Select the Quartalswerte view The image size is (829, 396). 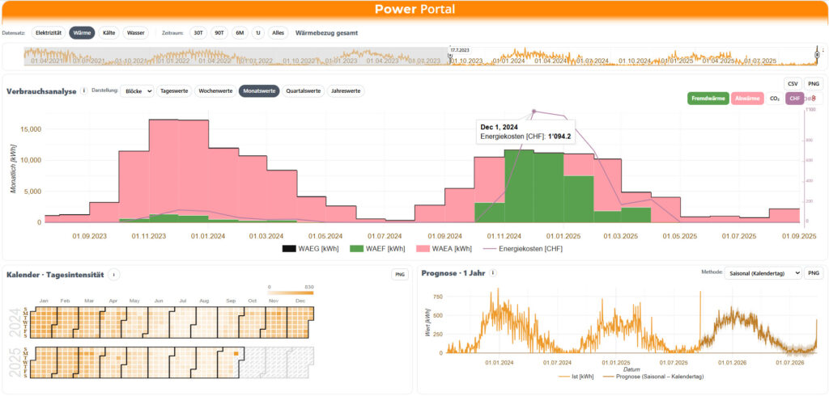[x=303, y=91]
